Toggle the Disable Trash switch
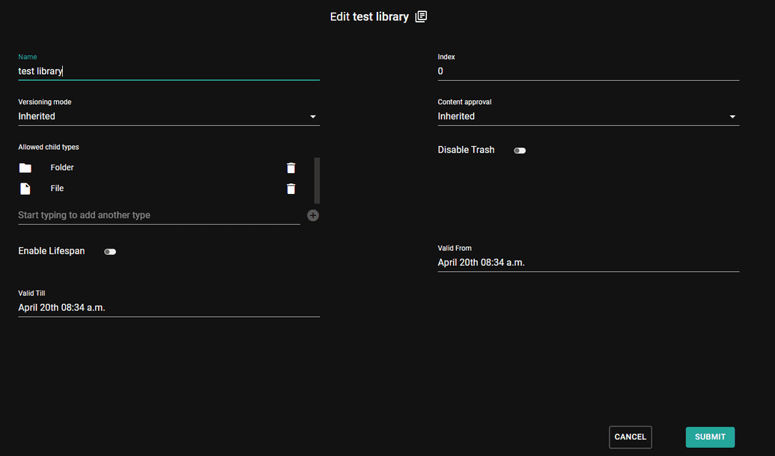 point(520,151)
